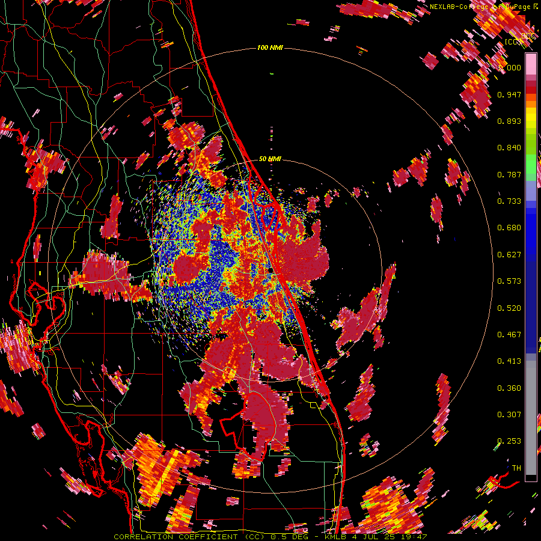This screenshot has height=541, width=541.
Task: Click the "100 NMI" range ring label
Action: 270,47
